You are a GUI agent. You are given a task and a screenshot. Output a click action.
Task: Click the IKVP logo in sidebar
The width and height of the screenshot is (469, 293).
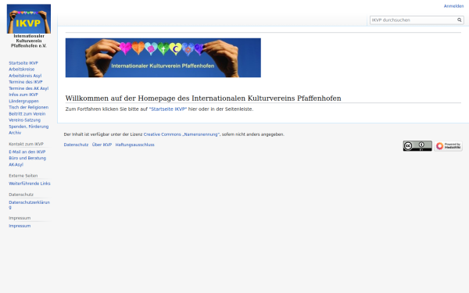point(29,26)
